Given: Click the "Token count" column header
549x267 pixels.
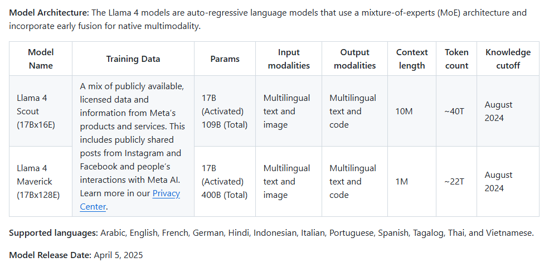Looking at the screenshot, I should click(x=456, y=59).
